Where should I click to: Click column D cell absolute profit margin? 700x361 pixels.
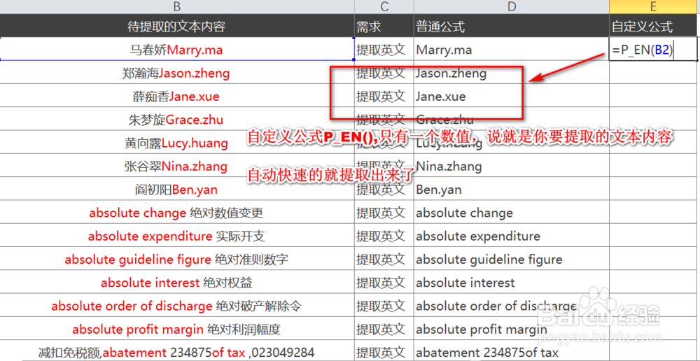512,330
